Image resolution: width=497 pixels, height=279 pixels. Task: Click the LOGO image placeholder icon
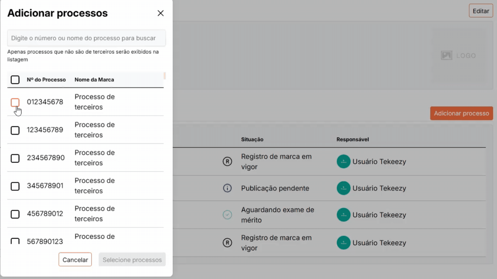point(447,55)
